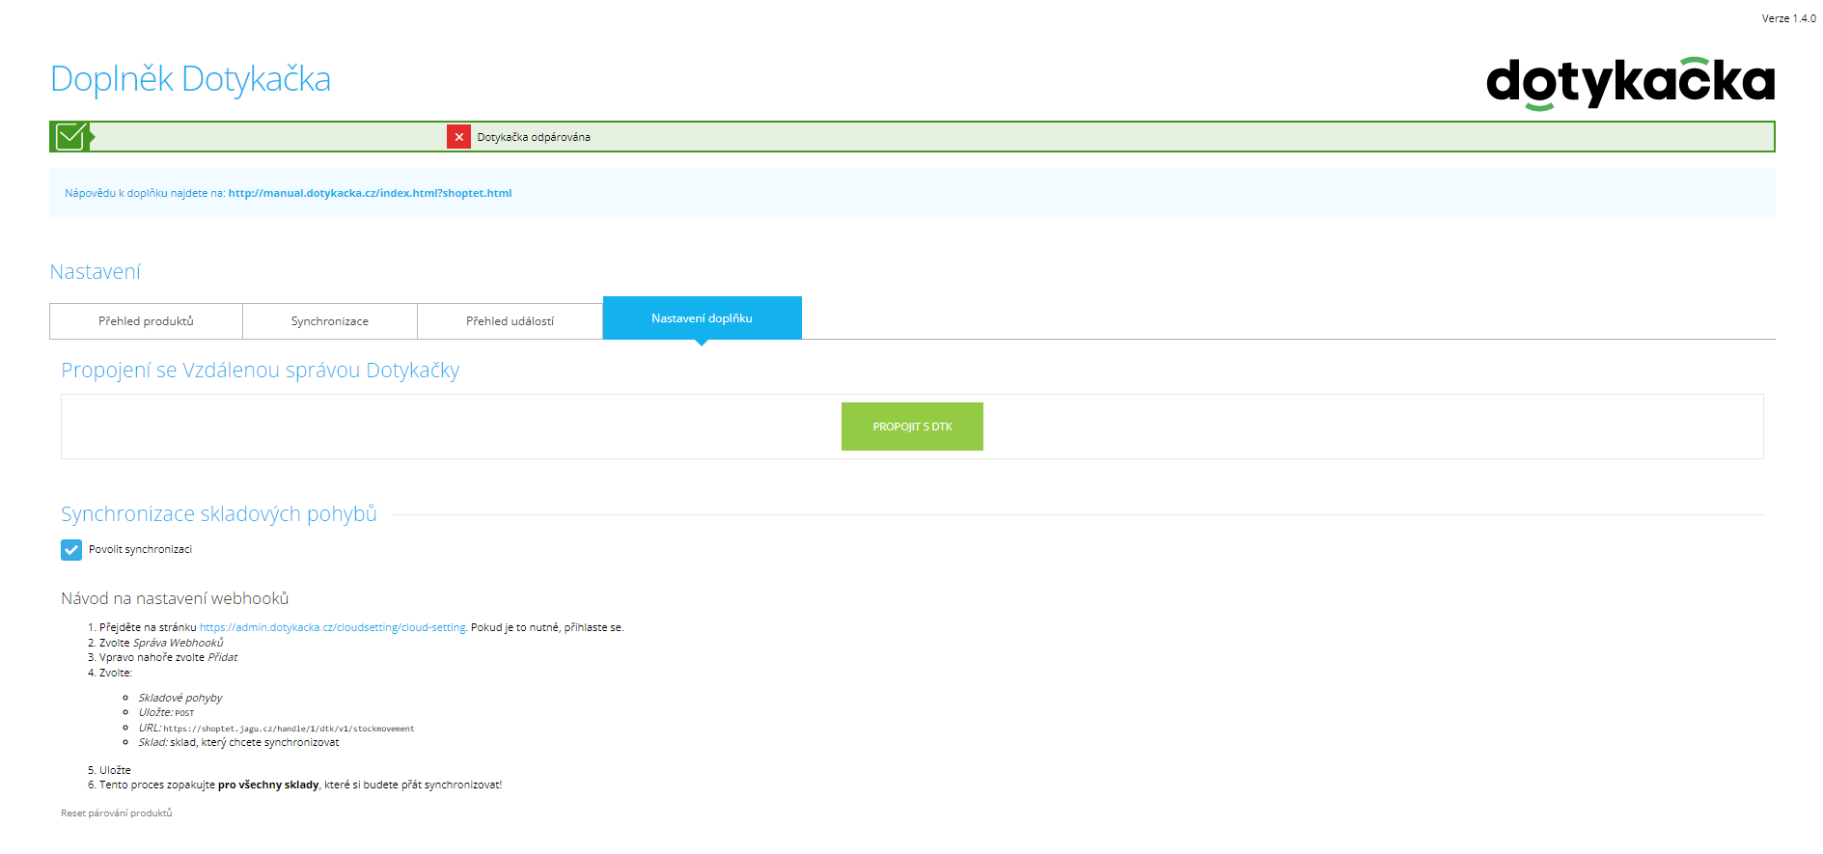
Task: Toggle the Povolit synchronizaci checkbox
Action: click(71, 550)
